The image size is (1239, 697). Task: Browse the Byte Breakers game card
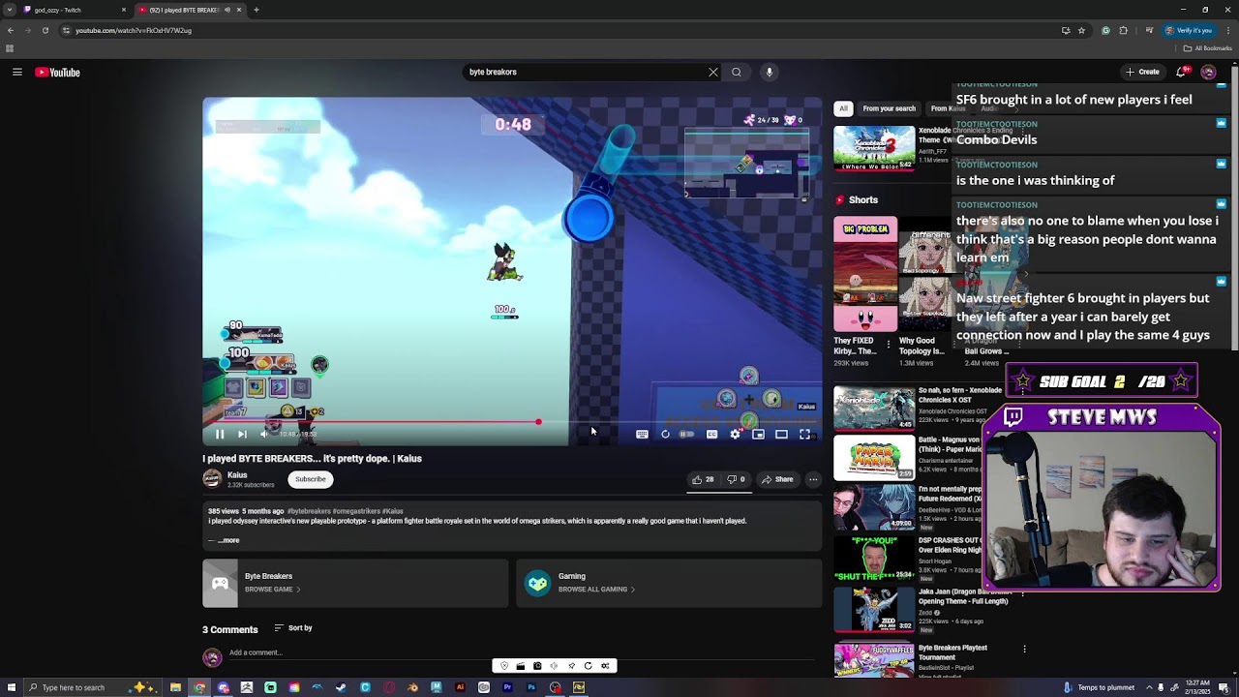click(355, 583)
